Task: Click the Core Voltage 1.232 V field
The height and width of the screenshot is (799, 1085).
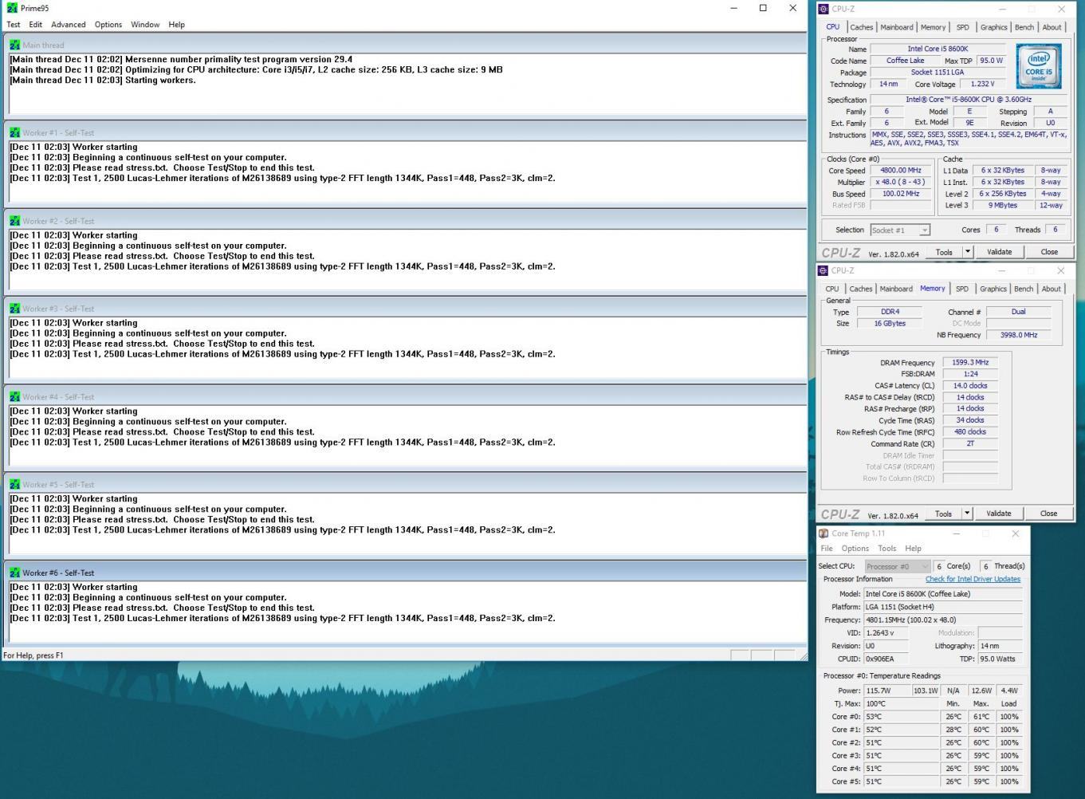Action: point(982,84)
